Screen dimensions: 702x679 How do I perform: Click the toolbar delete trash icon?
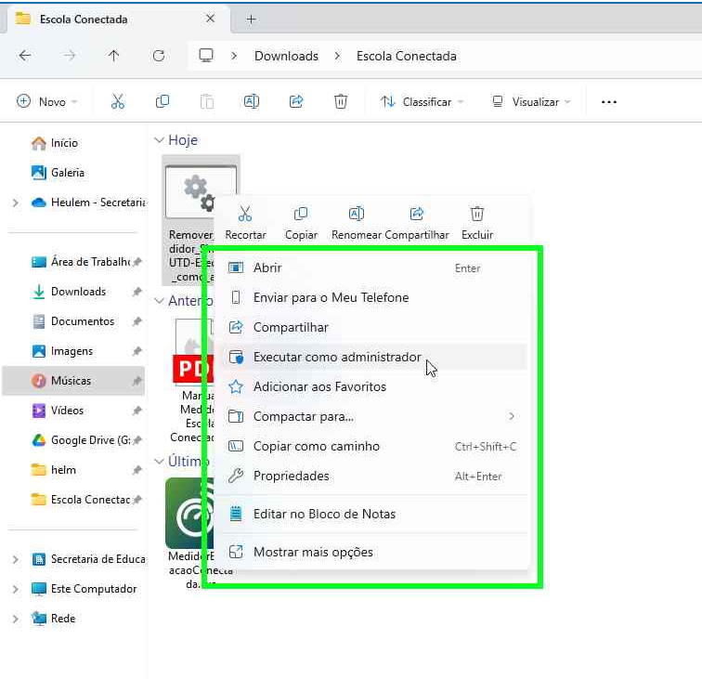tap(341, 101)
